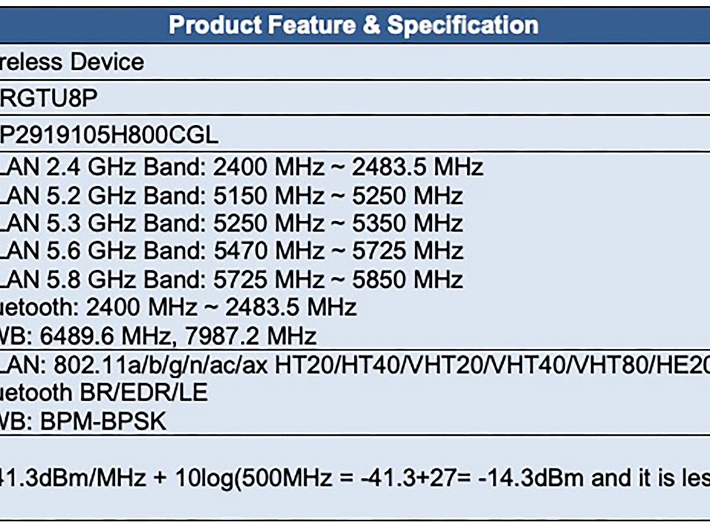This screenshot has width=710, height=532.
Task: Click the Bluetooth BR/EDR/LE line
Action: click(x=104, y=393)
